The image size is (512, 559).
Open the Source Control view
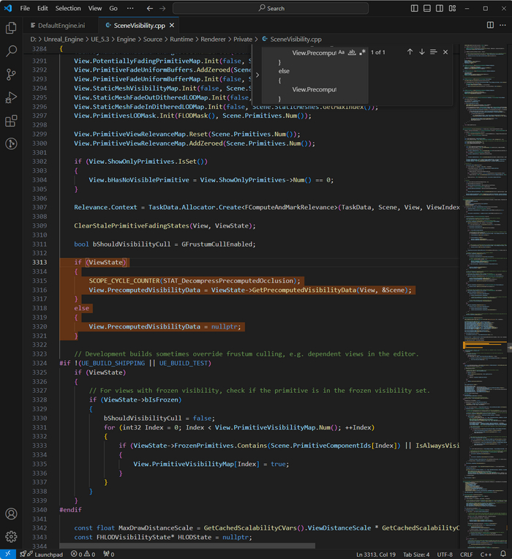point(11,75)
